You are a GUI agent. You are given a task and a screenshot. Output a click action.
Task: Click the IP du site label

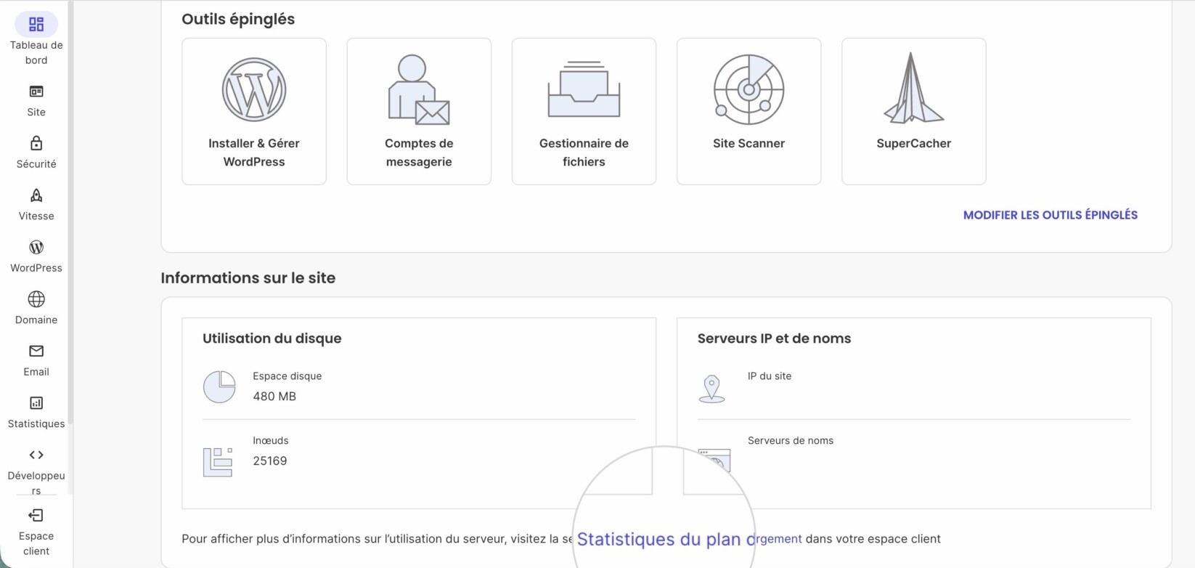pos(770,376)
